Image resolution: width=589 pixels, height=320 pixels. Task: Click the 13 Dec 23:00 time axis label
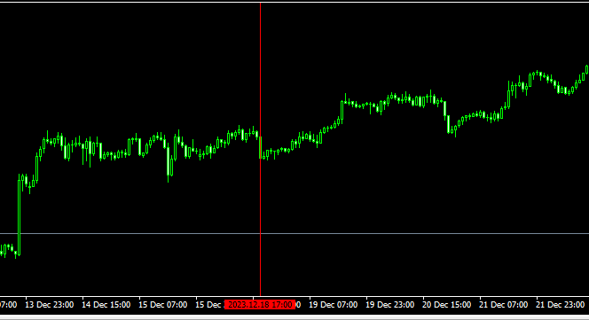click(49, 305)
